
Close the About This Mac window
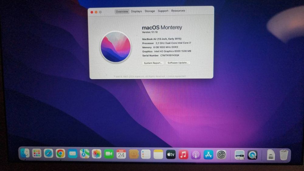pyautogui.click(x=92, y=12)
